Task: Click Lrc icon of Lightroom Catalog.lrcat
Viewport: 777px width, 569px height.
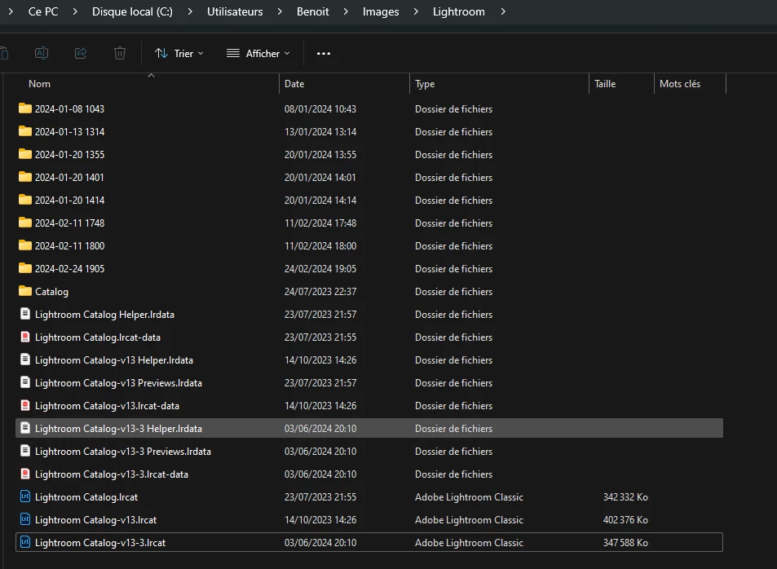Action: 24,496
